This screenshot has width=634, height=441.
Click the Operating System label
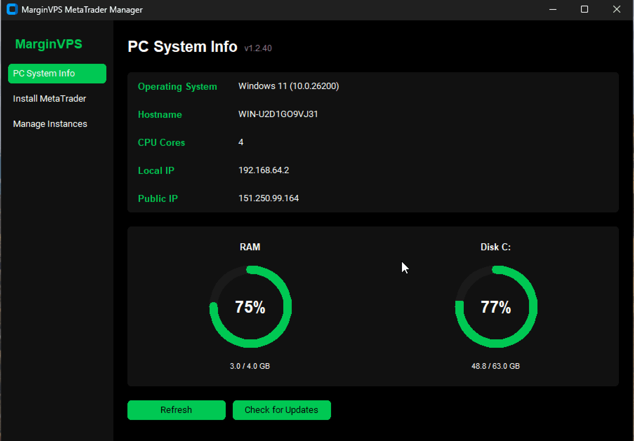(177, 87)
